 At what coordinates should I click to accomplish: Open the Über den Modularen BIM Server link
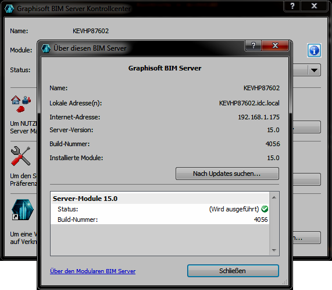[x=93, y=271]
